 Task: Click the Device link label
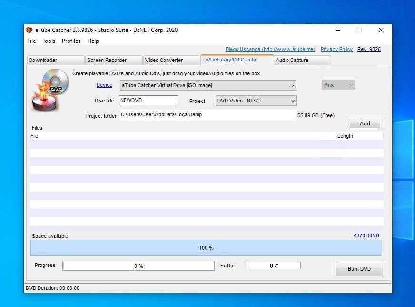(104, 85)
